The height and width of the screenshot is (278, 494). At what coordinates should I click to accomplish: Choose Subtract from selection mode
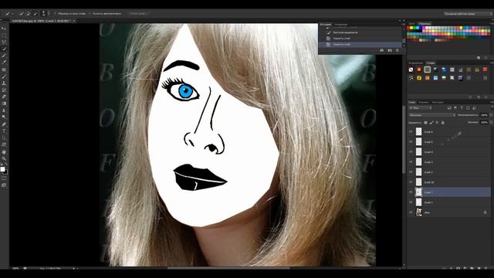(x=35, y=14)
